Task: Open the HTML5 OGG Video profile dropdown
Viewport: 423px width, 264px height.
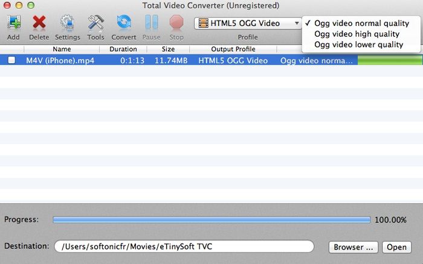Action: (x=248, y=24)
